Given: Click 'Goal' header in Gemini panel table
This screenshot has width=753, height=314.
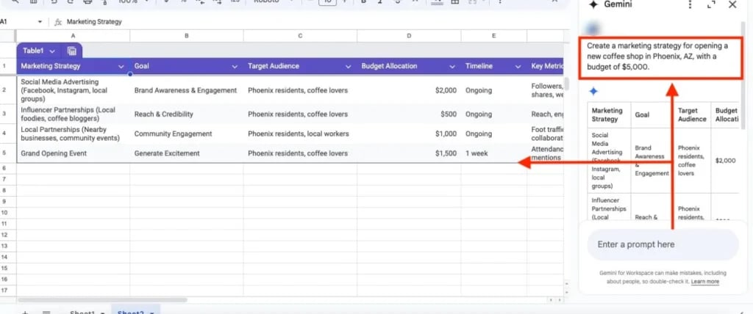Looking at the screenshot, I should (x=642, y=114).
